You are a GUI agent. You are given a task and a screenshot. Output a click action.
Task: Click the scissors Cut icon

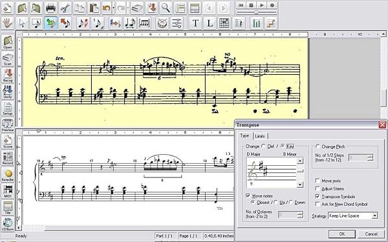coord(65,8)
